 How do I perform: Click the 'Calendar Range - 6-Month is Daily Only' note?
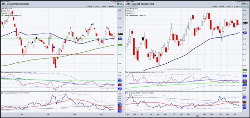(x=184, y=69)
